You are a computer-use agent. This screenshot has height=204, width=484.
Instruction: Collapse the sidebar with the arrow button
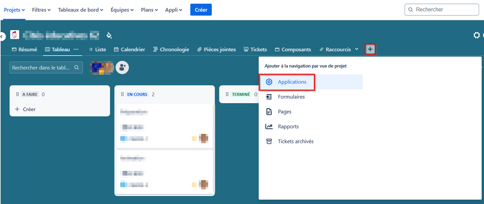coord(1,36)
